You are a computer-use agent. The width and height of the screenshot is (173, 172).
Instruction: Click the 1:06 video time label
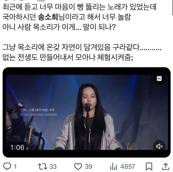click(x=17, y=147)
